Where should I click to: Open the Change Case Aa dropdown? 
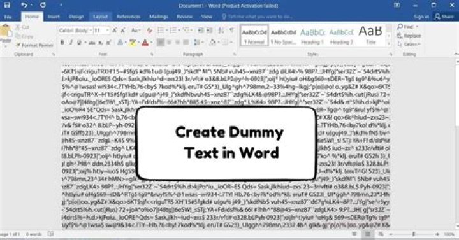click(136, 31)
